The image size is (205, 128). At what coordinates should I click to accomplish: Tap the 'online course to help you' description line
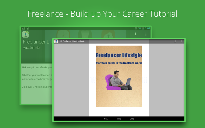click(x=37, y=79)
